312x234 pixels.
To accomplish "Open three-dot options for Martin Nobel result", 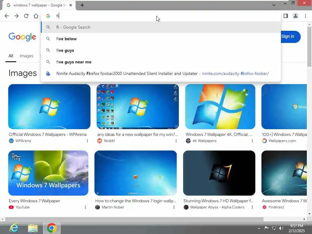I will coord(174,207).
